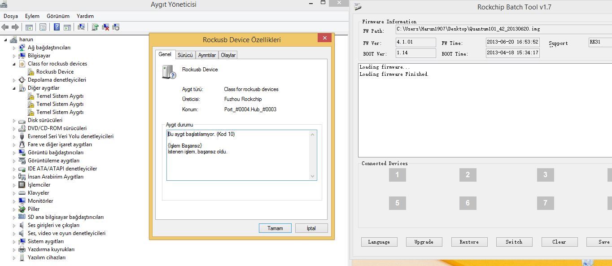Click the Update driver software icon
Screen dimensions: 612x266
click(95, 27)
